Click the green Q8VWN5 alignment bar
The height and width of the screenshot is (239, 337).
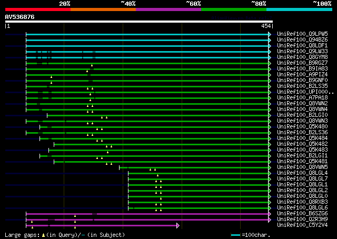tap(194, 167)
